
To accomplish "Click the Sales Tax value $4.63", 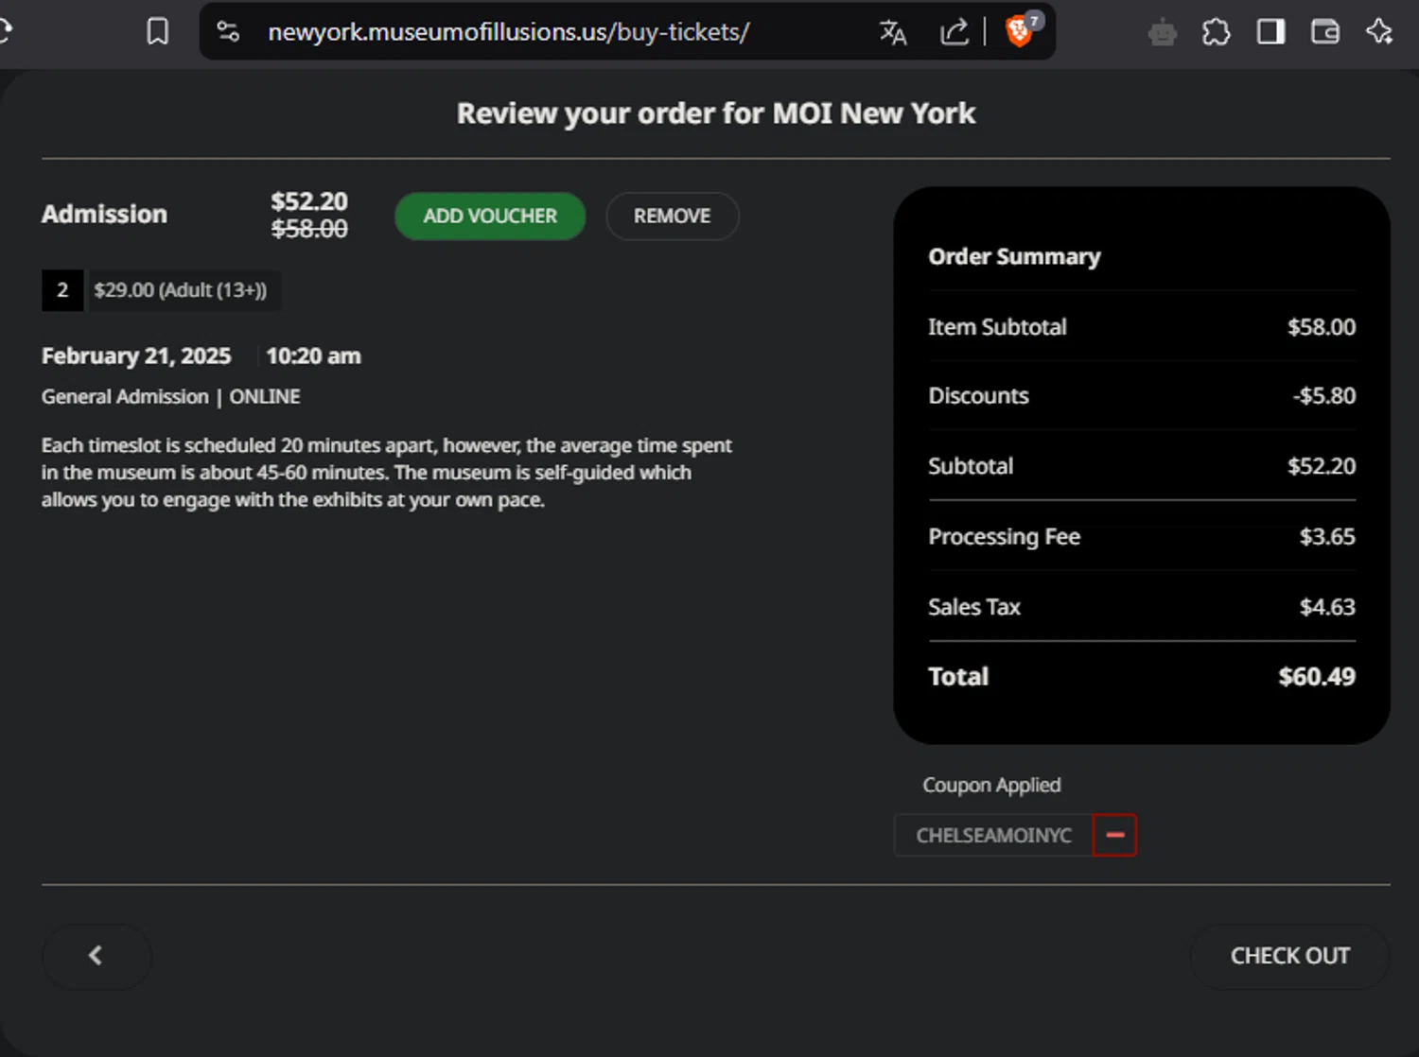I will pos(1327,607).
